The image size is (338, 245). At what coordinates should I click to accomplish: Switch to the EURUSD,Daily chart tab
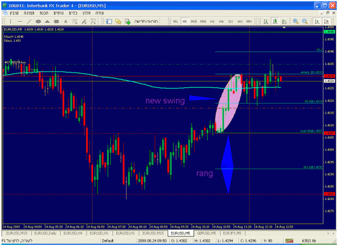pos(45,233)
